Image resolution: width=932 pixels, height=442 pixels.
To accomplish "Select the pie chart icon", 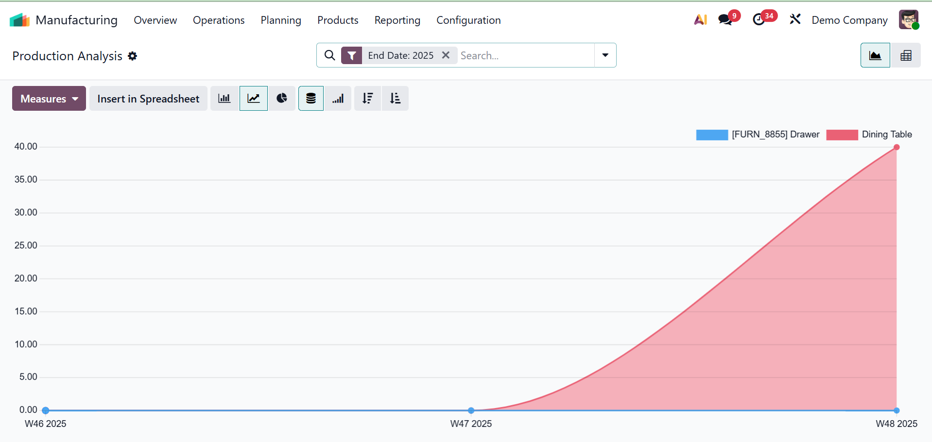I will (x=282, y=99).
